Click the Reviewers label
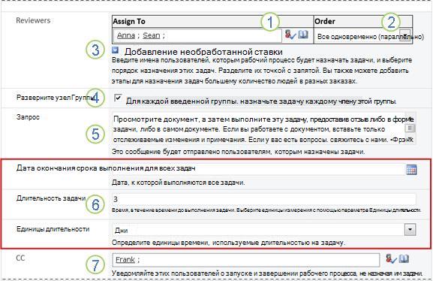Viewport: 433px width, 281px height. [x=33, y=20]
